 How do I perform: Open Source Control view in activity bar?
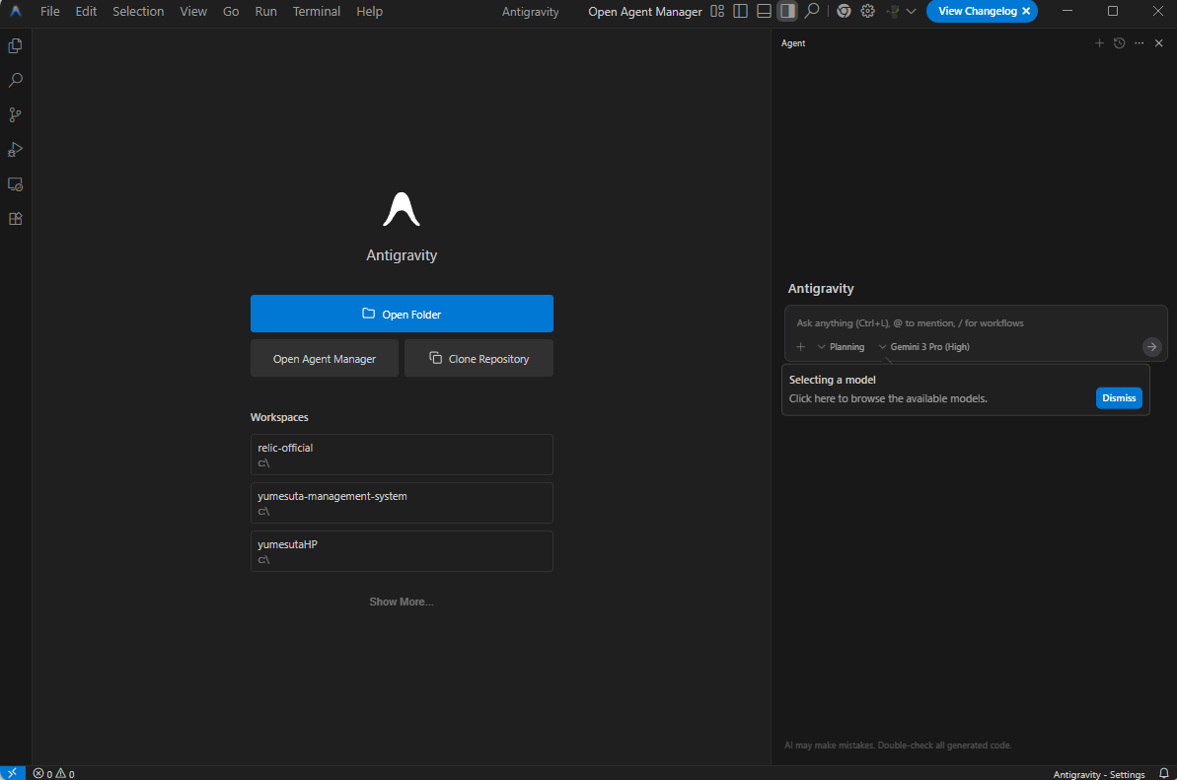tap(15, 115)
